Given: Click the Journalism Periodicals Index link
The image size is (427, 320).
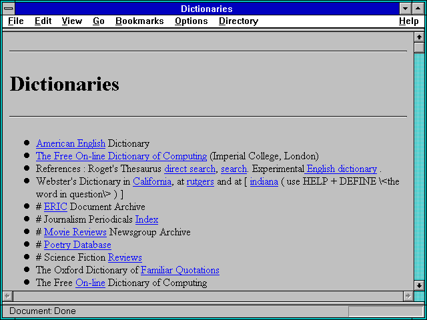Looking at the screenshot, I should (x=147, y=219).
